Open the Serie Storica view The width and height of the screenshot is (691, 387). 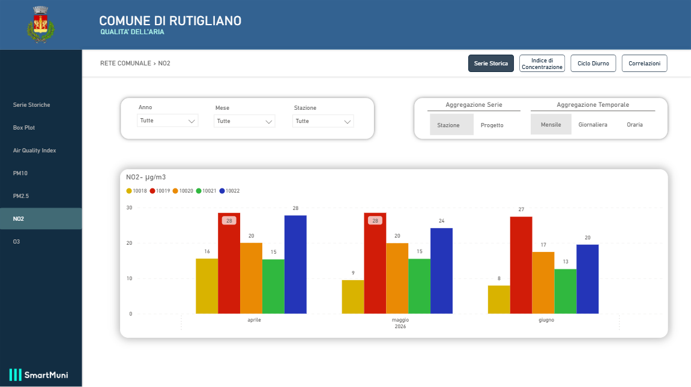pos(491,64)
